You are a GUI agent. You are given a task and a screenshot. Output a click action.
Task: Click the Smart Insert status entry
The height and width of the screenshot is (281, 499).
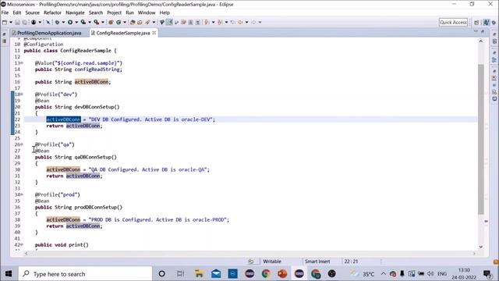click(317, 261)
